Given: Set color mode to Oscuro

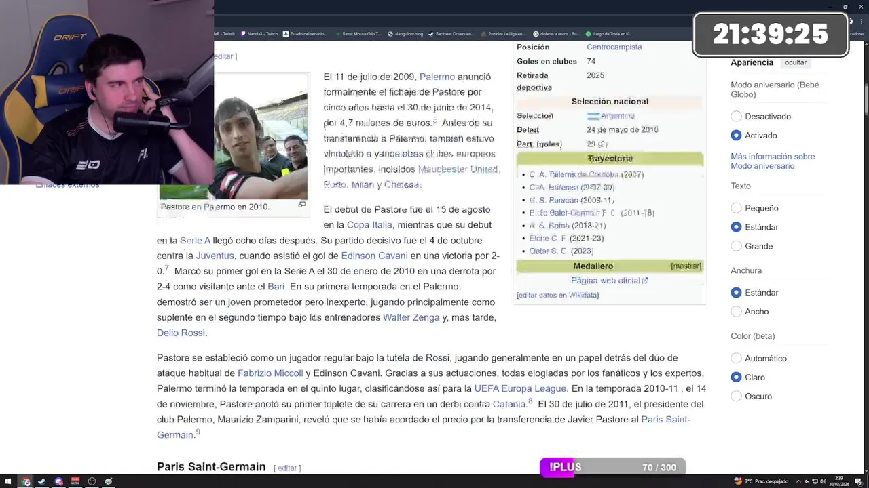Looking at the screenshot, I should (736, 396).
